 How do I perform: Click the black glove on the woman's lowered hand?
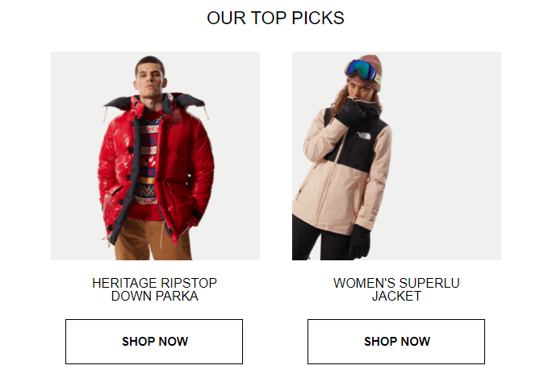[x=359, y=242]
